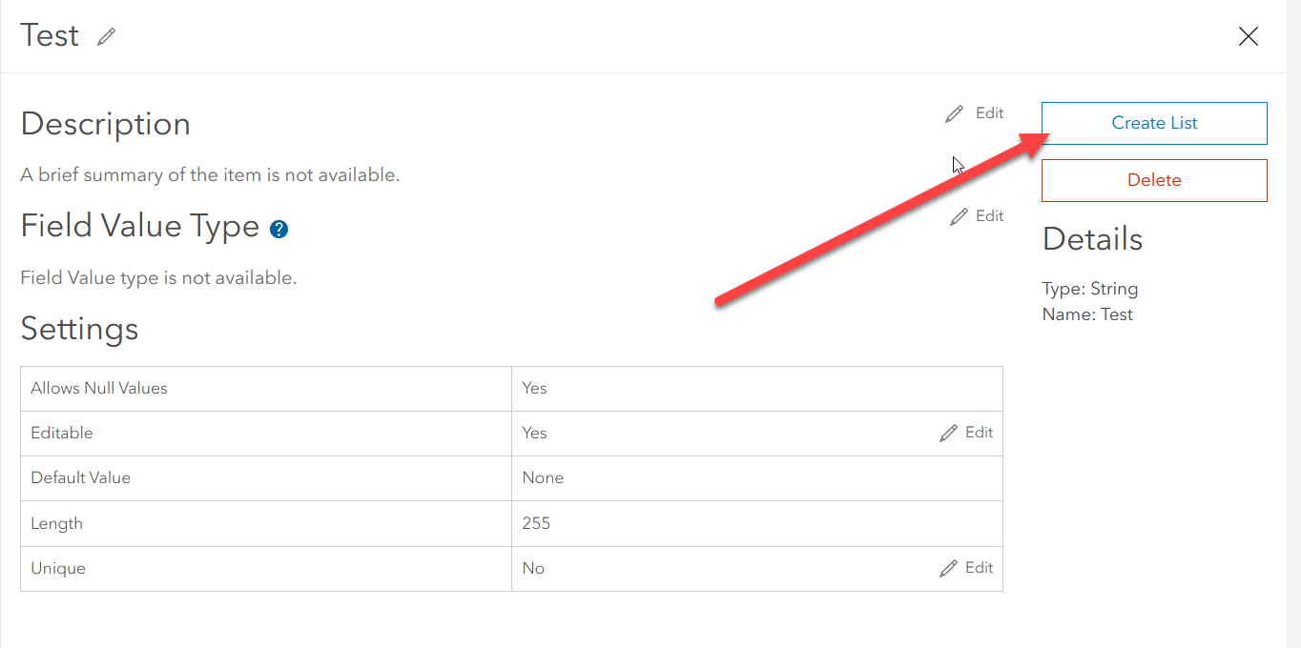1301x648 pixels.
Task: Select the Allows Null Values row label
Action: point(99,388)
